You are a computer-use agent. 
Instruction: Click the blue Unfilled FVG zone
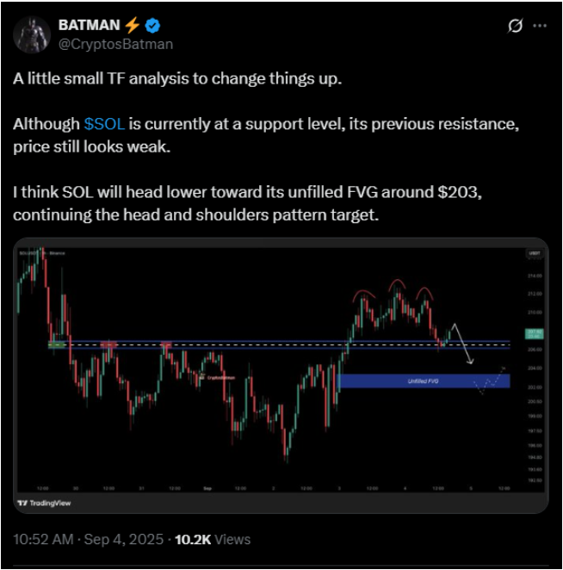pyautogui.click(x=424, y=380)
